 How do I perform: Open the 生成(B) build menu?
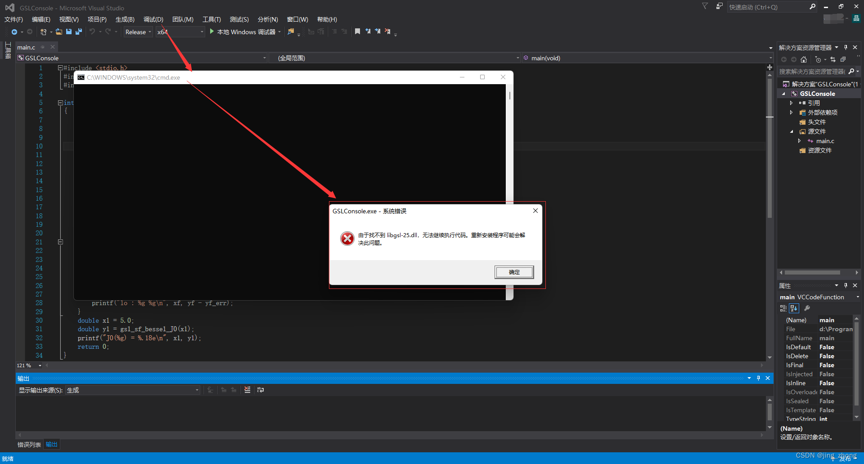(x=125, y=19)
